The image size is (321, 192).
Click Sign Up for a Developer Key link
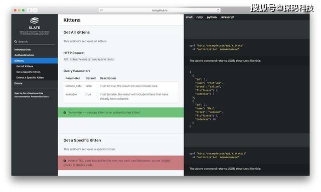click(x=29, y=93)
